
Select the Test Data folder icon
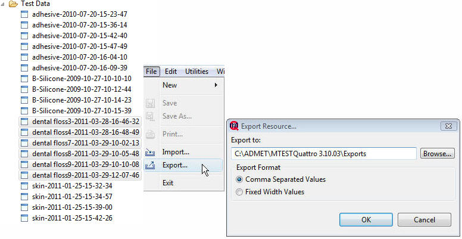[14, 4]
